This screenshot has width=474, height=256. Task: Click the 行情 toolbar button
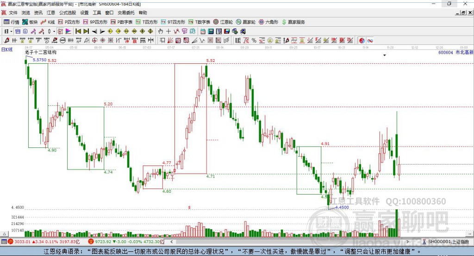coord(12,22)
